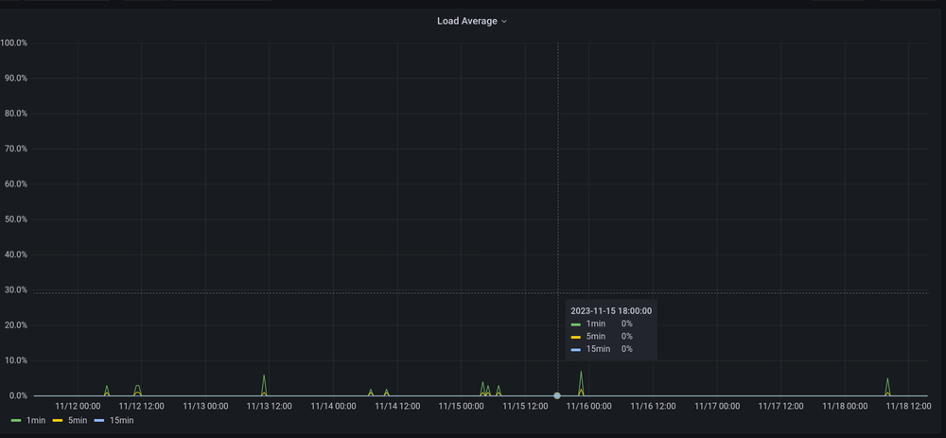Click the 11/18 00:00 x-axis label
Screen dimensions: 946x438
coord(845,407)
